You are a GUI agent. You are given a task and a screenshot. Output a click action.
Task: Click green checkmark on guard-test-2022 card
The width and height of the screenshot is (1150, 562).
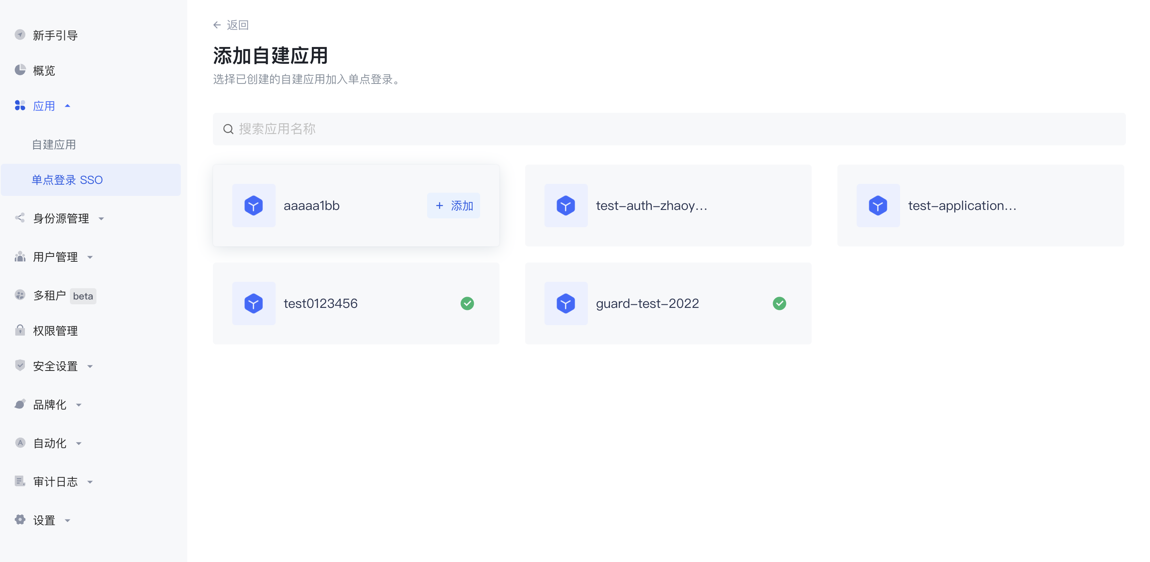(x=779, y=303)
